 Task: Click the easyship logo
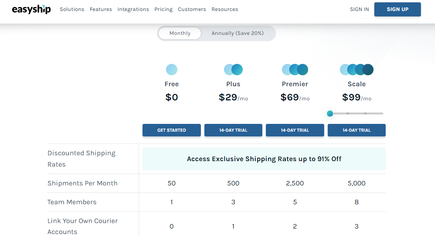[x=31, y=9]
